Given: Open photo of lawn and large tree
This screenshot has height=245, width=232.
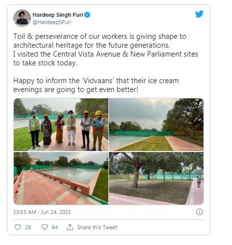Looking at the screenshot, I should tap(156, 125).
